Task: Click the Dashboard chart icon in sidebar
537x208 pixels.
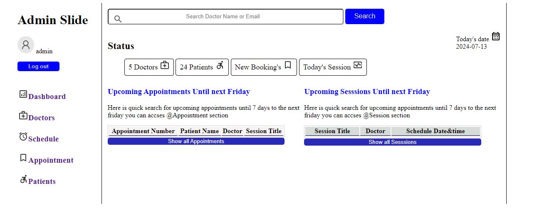Action: click(23, 94)
